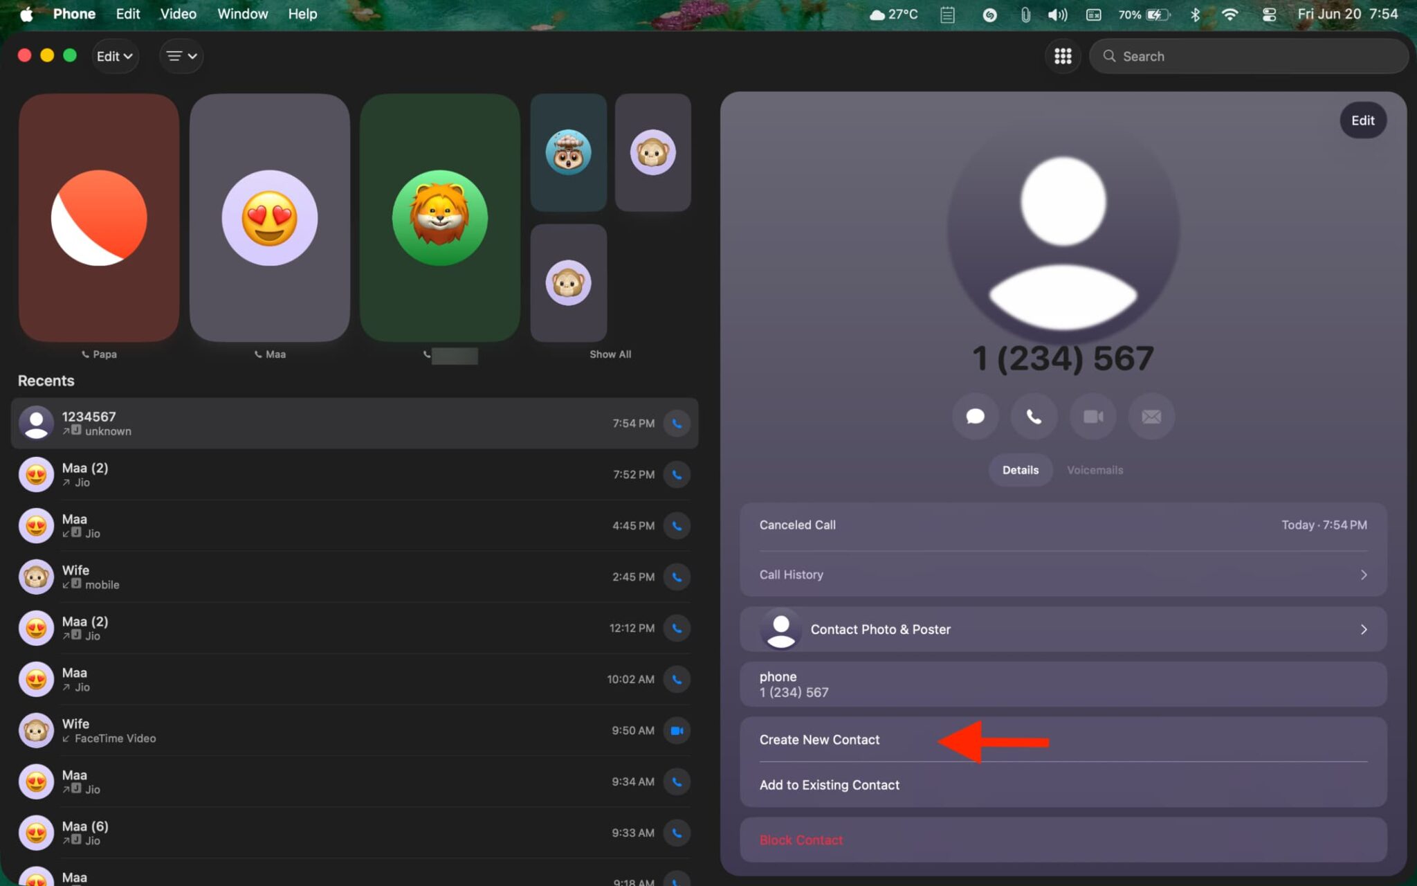The width and height of the screenshot is (1417, 886).
Task: Expand Contact Photo & Poster row
Action: 1063,629
